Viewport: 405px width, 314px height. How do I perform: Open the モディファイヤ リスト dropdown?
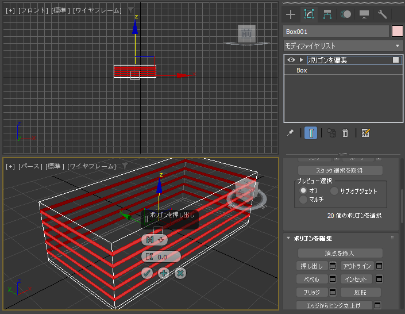tap(343, 46)
